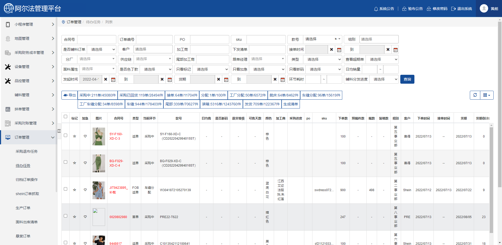
Task: Expand the 查看超期单 dropdown
Action: tap(382, 59)
